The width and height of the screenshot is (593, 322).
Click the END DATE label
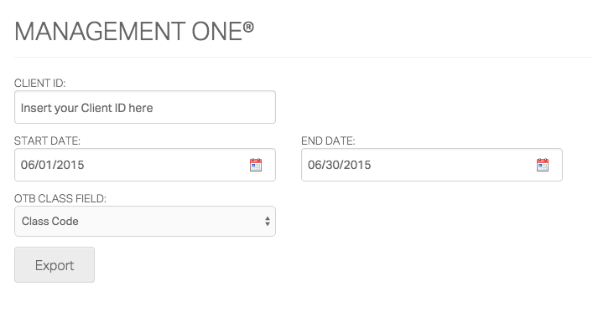click(x=328, y=141)
